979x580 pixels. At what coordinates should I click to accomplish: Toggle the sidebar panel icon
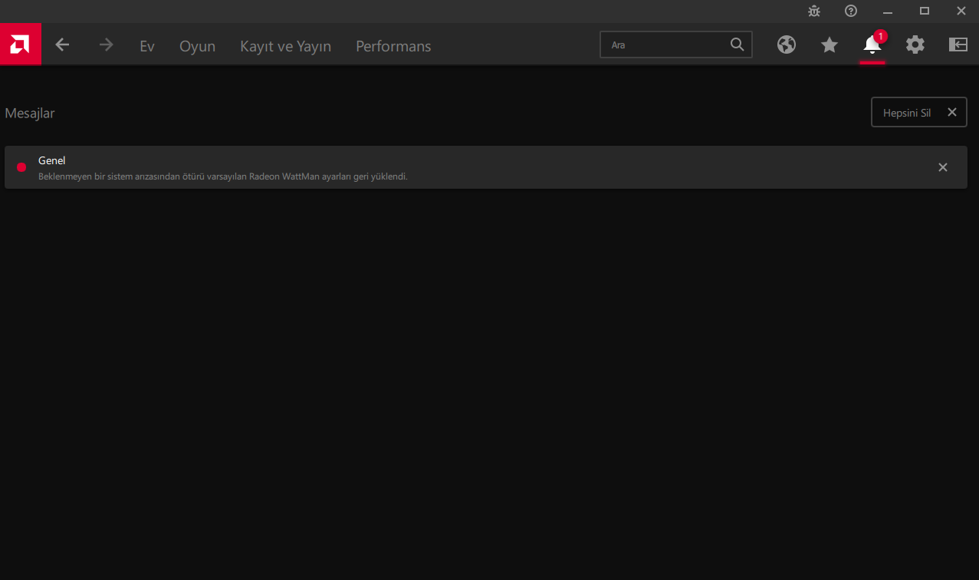[958, 44]
